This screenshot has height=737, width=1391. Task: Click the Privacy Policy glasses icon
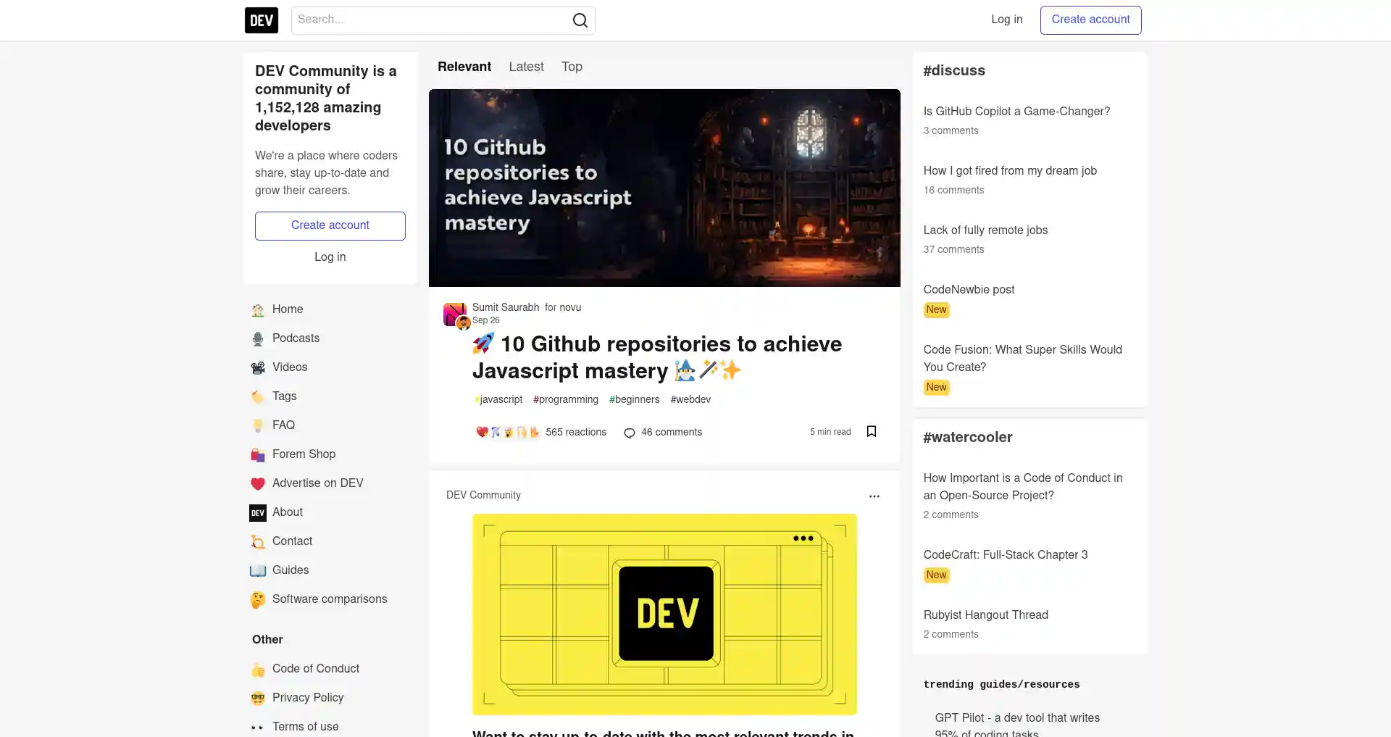[x=258, y=699]
